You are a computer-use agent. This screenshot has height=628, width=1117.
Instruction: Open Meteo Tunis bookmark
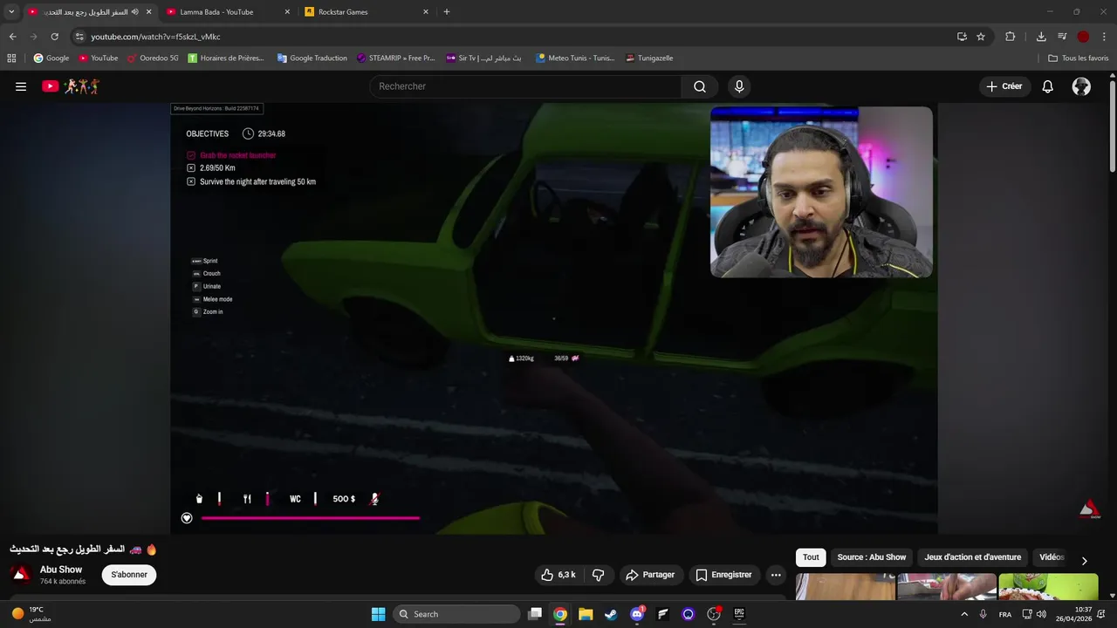575,58
